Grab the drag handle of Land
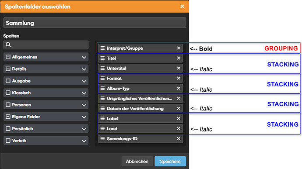This screenshot has width=302, height=169. point(102,128)
